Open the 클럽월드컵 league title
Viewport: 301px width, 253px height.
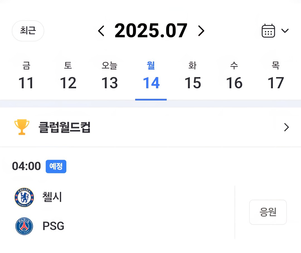pos(64,127)
